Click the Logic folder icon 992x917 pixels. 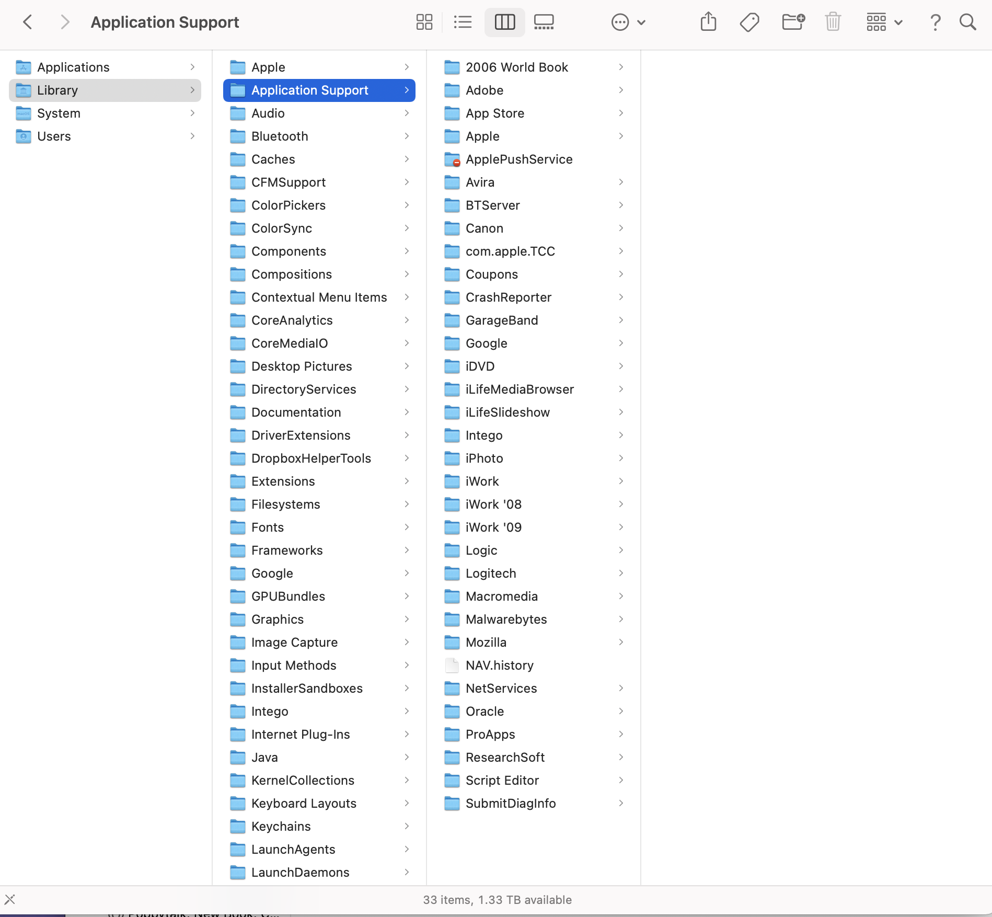click(452, 550)
